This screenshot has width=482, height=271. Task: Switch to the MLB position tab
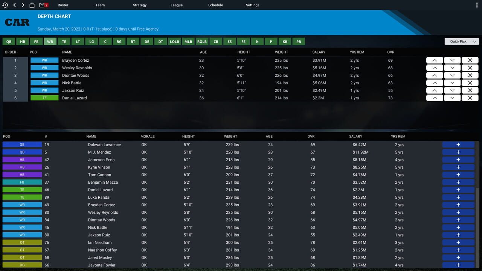tap(188, 42)
